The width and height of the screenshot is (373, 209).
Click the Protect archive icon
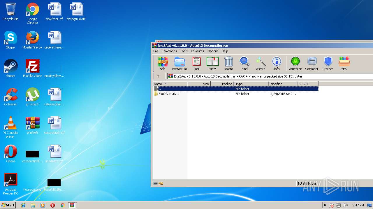coord(328,64)
